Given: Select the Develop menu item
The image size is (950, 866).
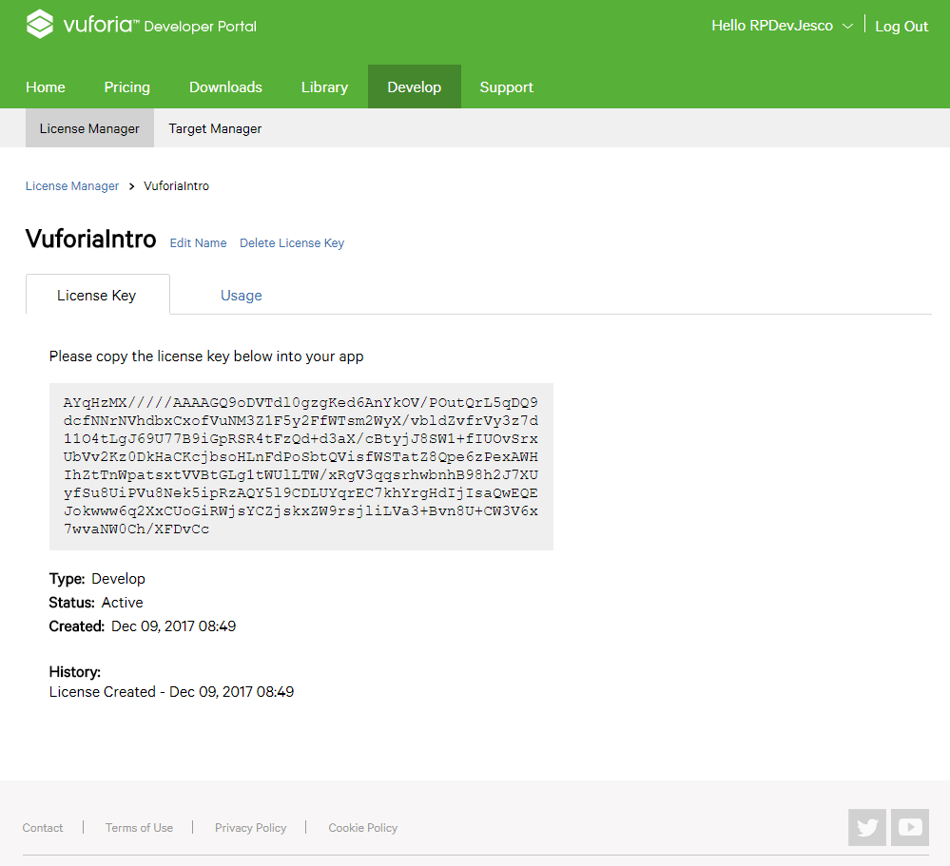Looking at the screenshot, I should (415, 87).
